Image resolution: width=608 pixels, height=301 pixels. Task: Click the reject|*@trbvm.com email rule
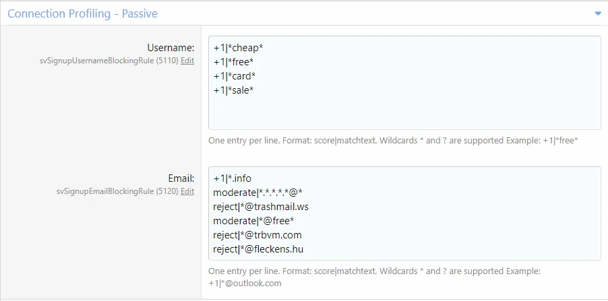coord(257,235)
